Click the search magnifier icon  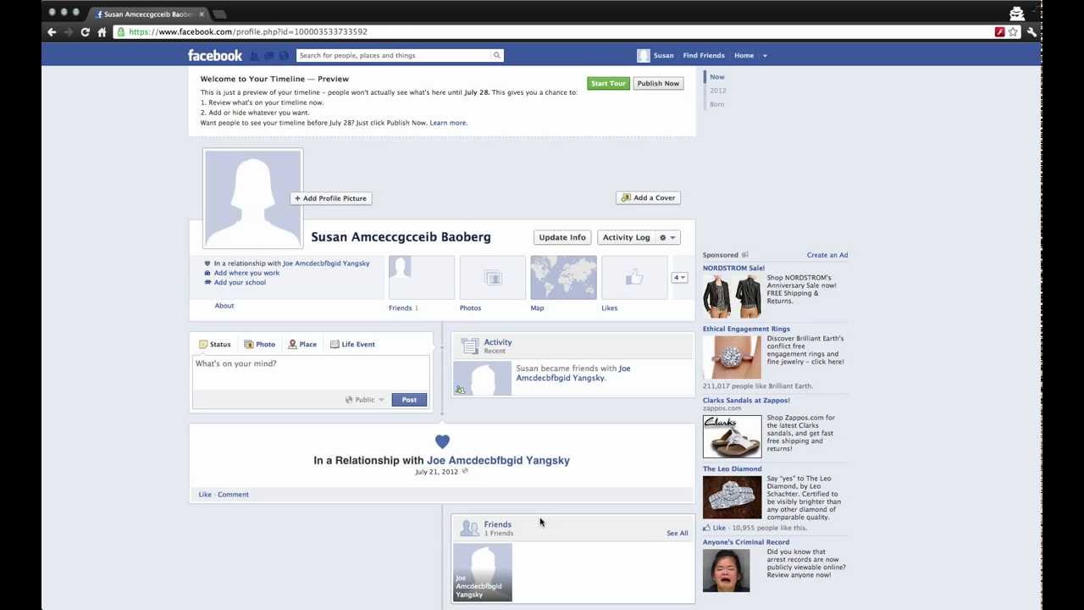point(497,56)
